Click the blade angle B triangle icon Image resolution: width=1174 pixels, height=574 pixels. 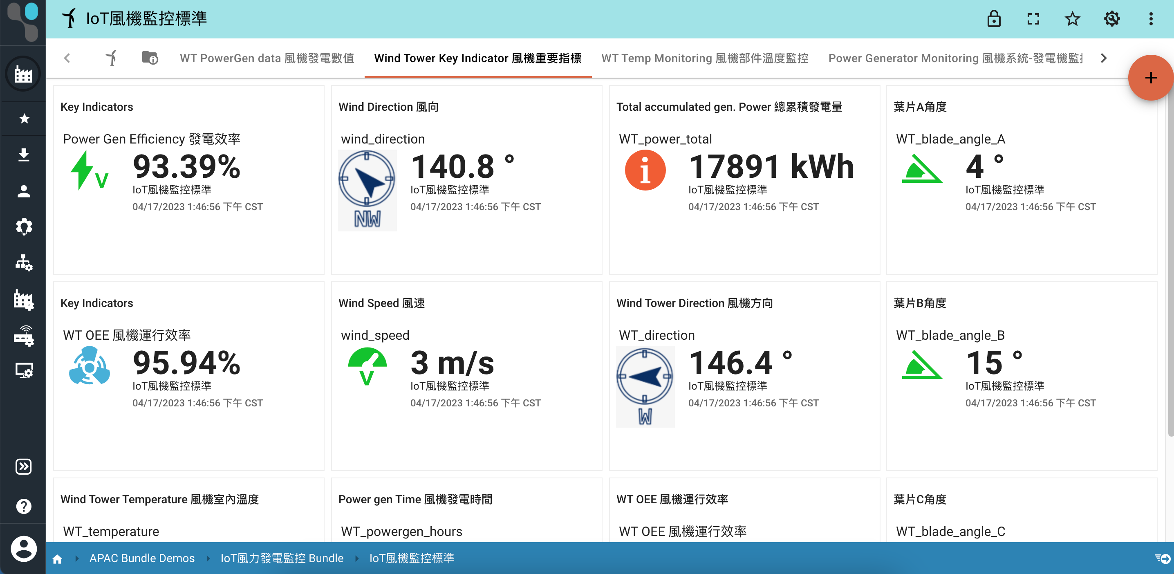coord(922,365)
